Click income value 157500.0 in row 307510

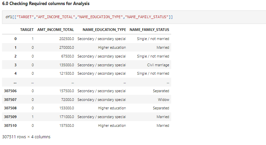[x=66, y=125]
